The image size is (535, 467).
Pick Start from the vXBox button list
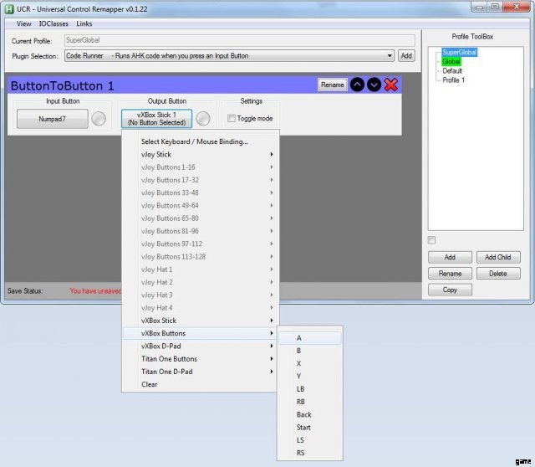304,428
